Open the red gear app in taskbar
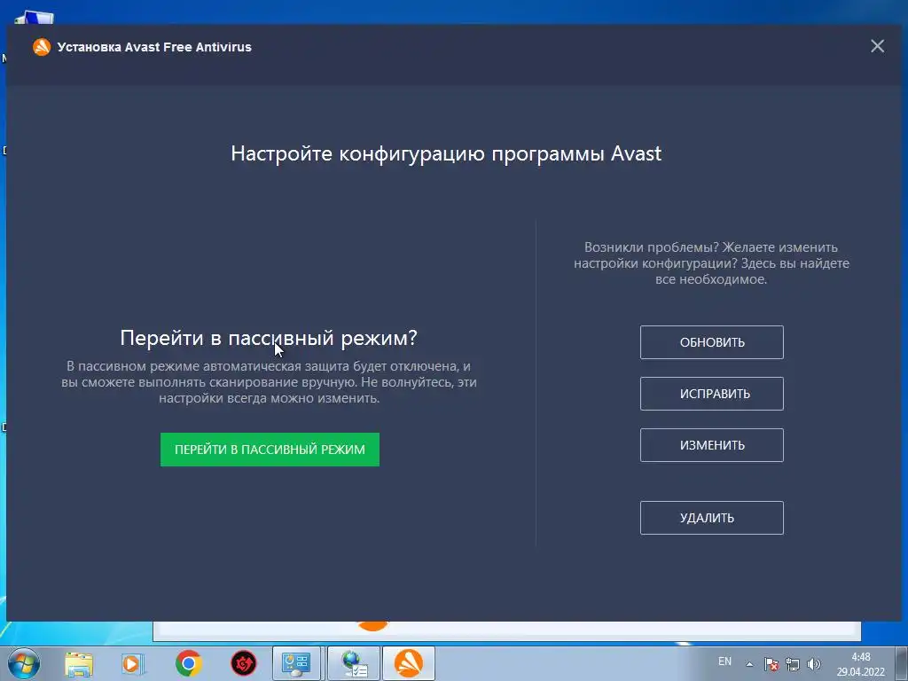Image resolution: width=908 pixels, height=681 pixels. click(243, 663)
